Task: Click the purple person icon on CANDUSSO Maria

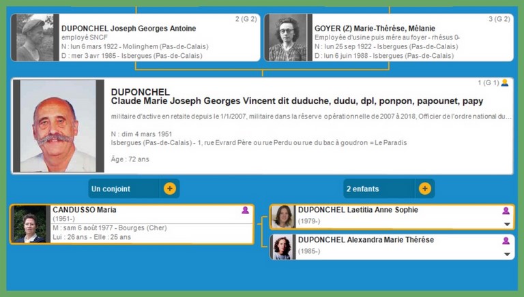Action: (246, 210)
